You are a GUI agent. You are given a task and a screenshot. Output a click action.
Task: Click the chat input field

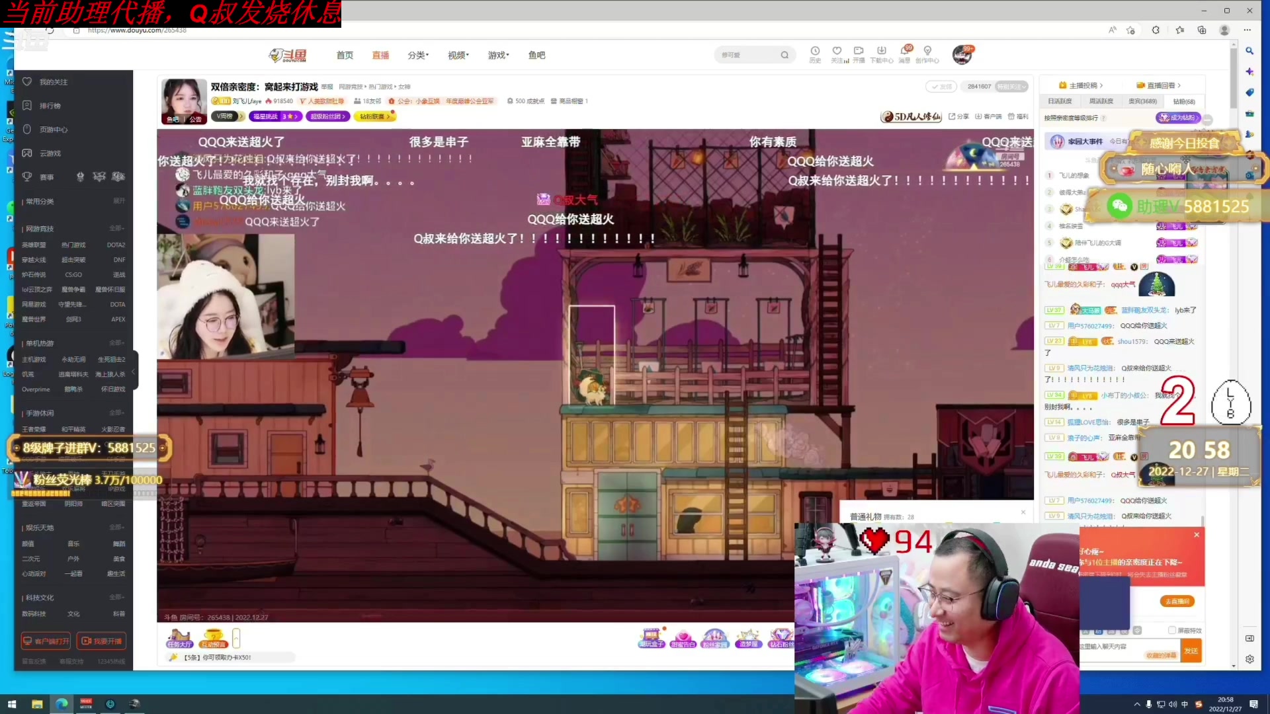[x=1118, y=646]
